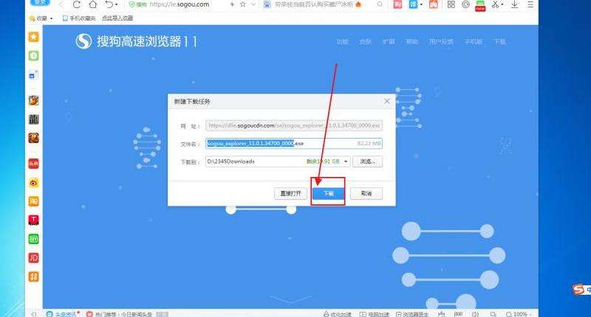Image resolution: width=591 pixels, height=317 pixels.
Task: Toggle the speaker mute icon in status bar
Action: (x=475, y=314)
